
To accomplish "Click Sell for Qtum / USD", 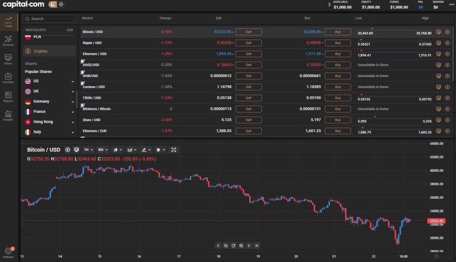I will (248, 120).
